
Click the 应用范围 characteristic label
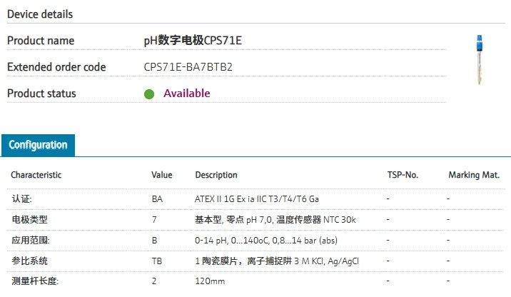(31, 241)
